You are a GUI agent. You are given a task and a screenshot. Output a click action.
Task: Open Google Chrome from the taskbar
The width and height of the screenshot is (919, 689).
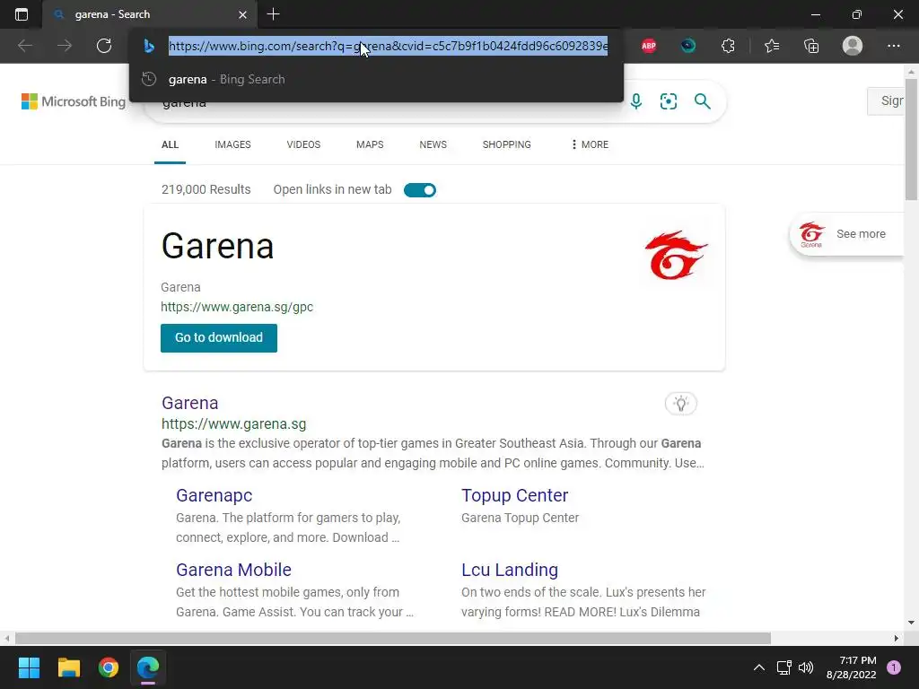[x=109, y=667]
